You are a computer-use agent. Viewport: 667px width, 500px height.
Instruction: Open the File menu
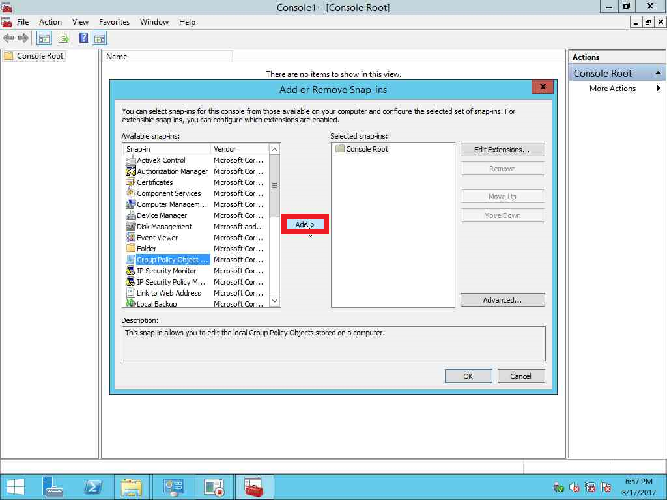tap(23, 22)
